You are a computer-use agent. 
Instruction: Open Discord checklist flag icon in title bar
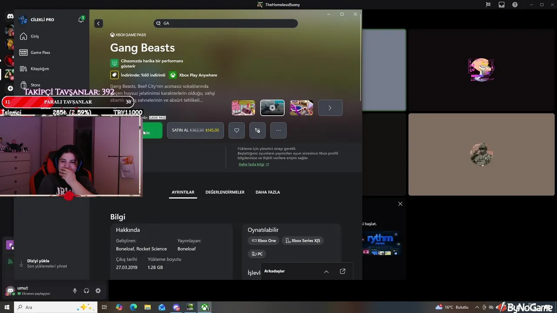click(488, 5)
